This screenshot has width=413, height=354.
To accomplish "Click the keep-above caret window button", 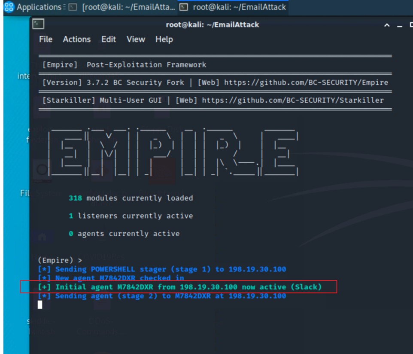I will tap(387, 25).
